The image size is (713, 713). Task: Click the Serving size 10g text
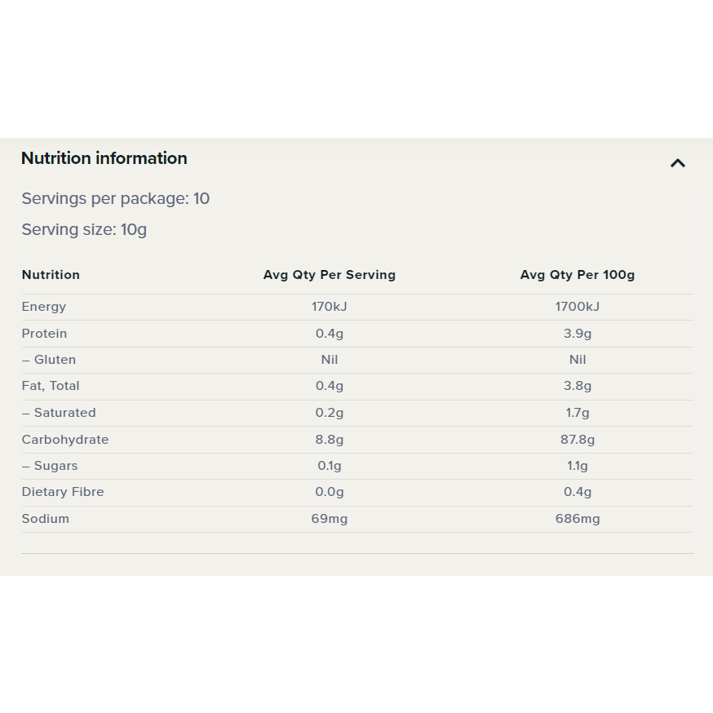point(84,229)
